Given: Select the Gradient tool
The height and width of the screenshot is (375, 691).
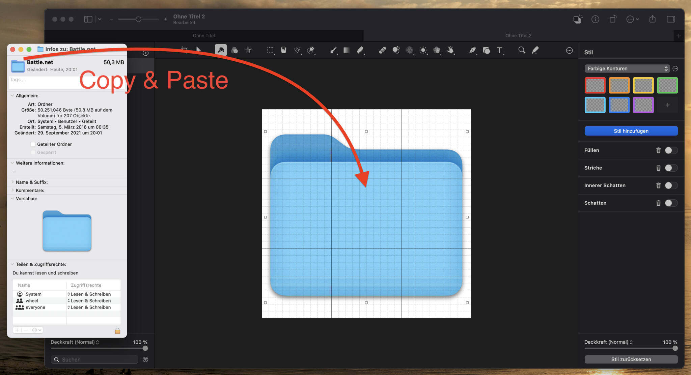Looking at the screenshot, I should pos(346,50).
